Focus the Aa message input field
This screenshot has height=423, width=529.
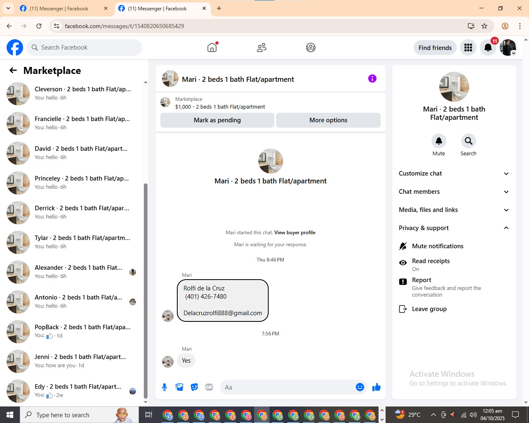[x=287, y=387]
